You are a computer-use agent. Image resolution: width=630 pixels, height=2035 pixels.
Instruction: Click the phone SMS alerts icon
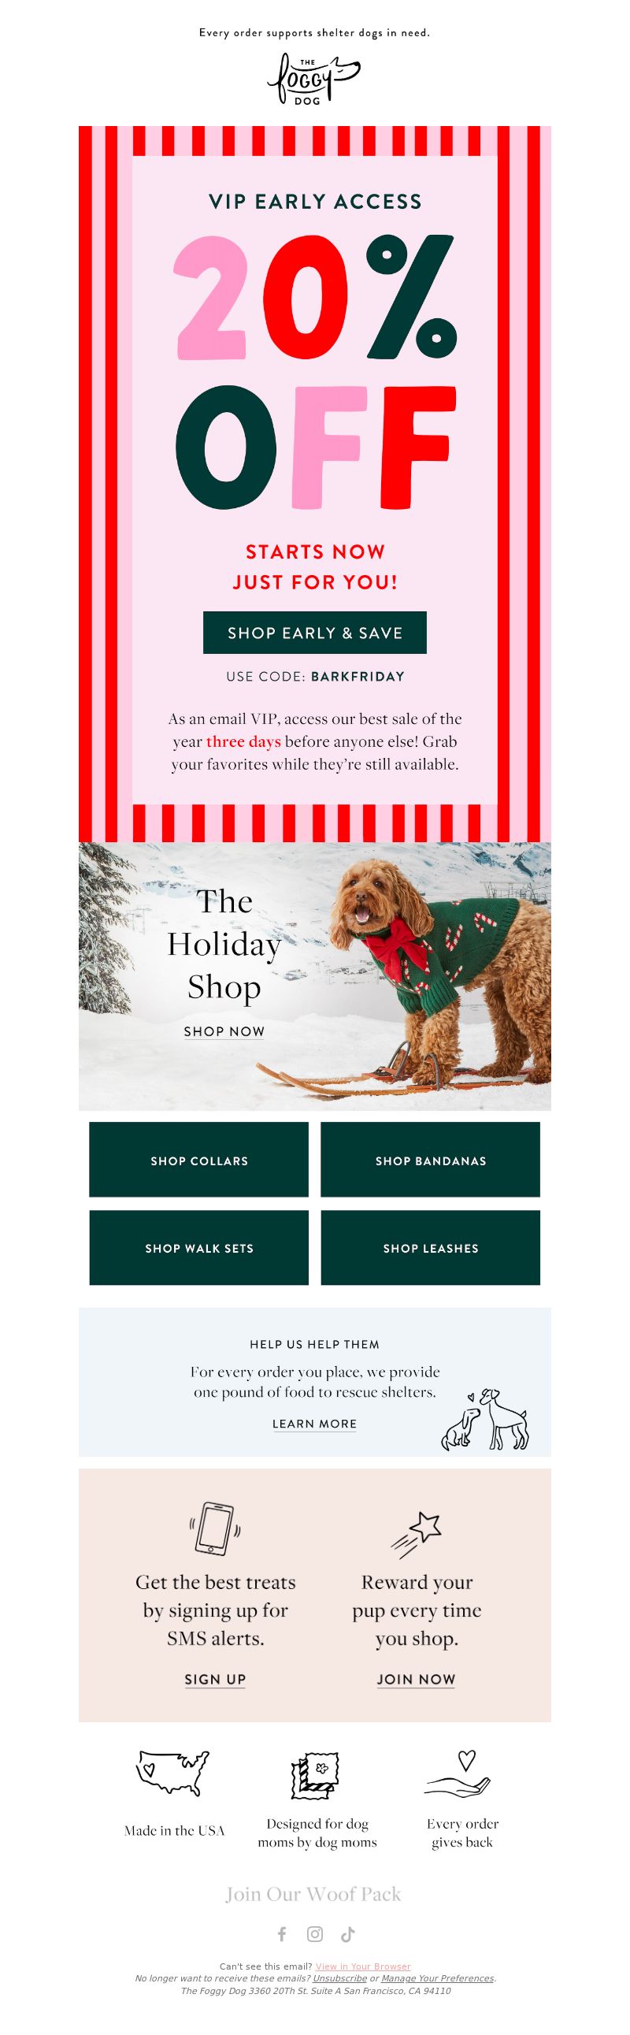(215, 1527)
